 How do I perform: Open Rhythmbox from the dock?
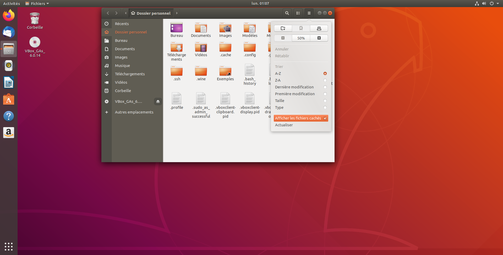click(x=9, y=66)
